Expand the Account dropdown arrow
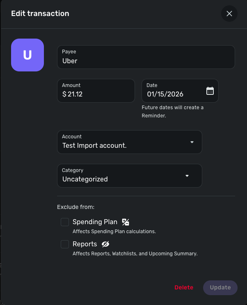This screenshot has width=247, height=305. (x=192, y=142)
